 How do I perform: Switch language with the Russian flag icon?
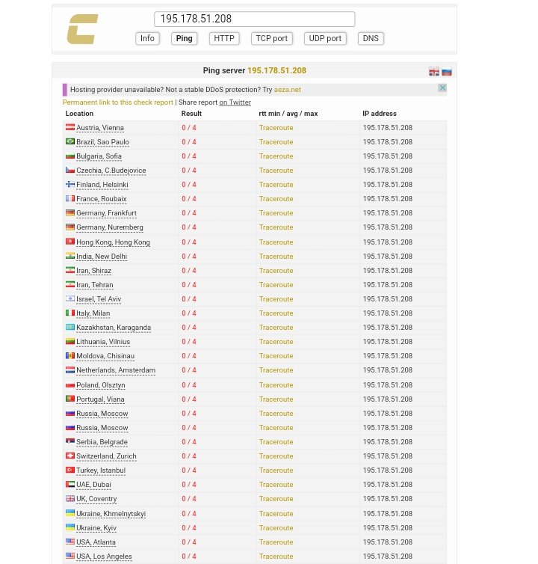pos(446,71)
